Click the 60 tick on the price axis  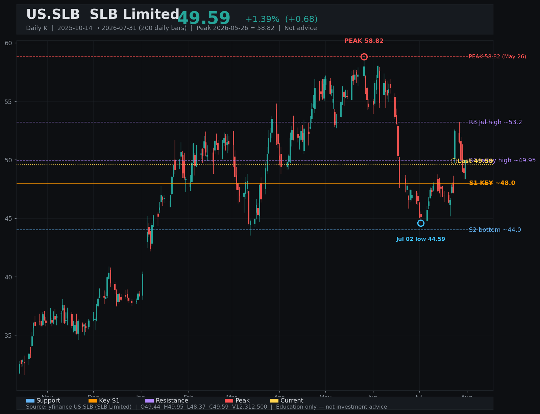pyautogui.click(x=8, y=43)
